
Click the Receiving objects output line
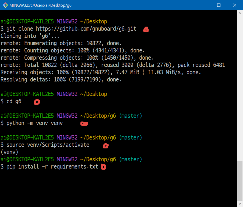[x=101, y=72]
